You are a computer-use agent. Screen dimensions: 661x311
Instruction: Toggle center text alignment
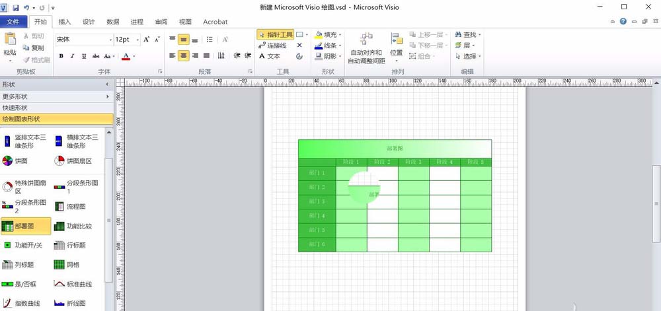(x=183, y=55)
